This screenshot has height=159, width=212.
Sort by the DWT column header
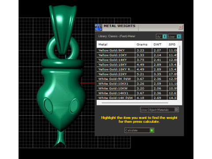[159, 44]
